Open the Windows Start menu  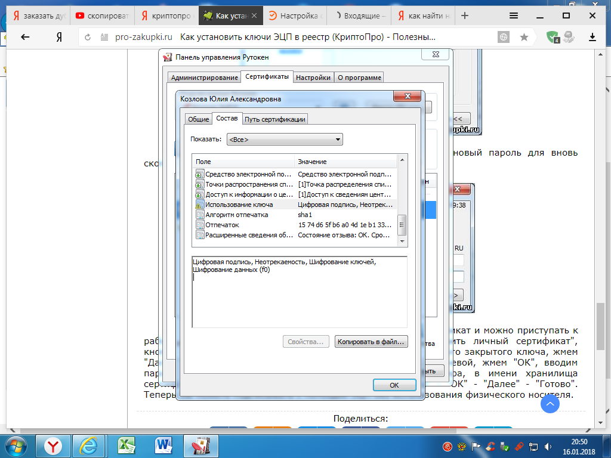tap(14, 445)
